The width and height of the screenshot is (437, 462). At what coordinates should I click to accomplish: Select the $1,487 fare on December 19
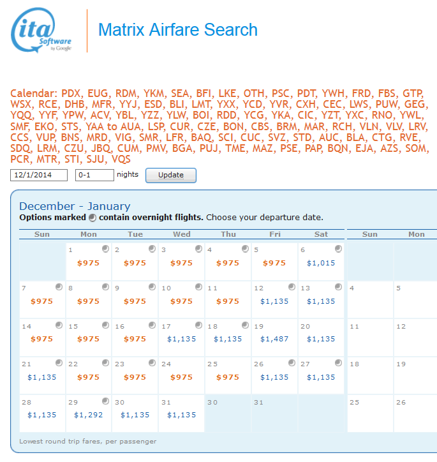tap(274, 339)
